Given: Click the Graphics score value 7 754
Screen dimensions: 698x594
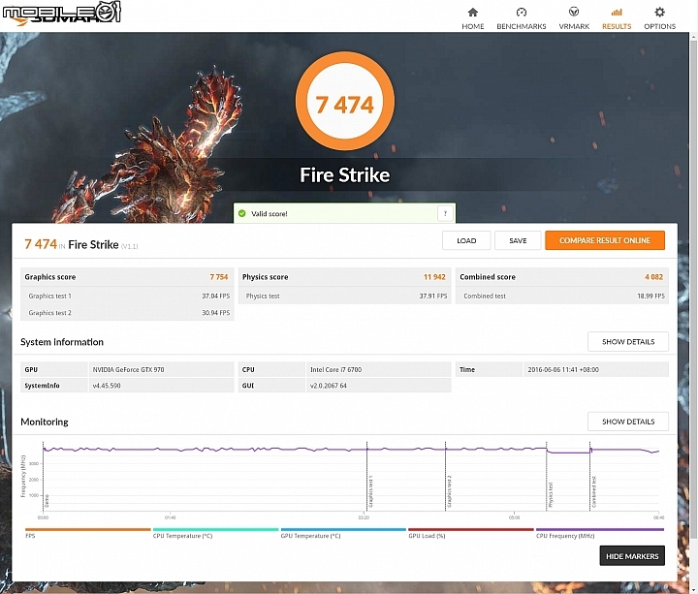Looking at the screenshot, I should pos(218,277).
